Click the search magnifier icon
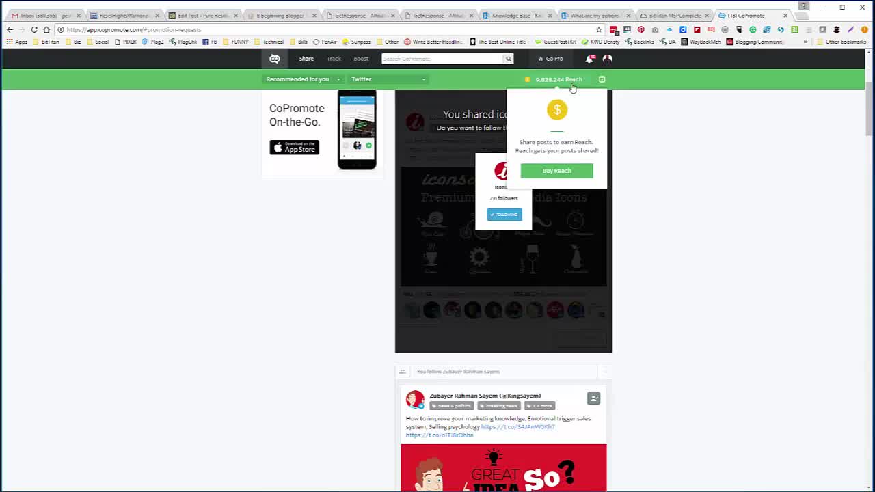The height and width of the screenshot is (492, 875). [x=508, y=59]
